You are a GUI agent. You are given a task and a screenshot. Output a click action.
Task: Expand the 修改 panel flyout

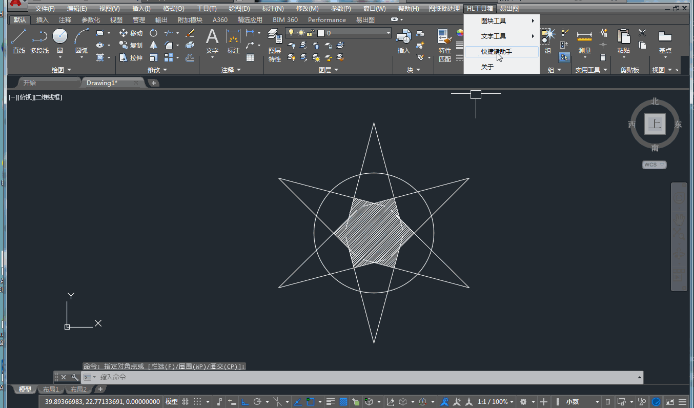(x=157, y=70)
